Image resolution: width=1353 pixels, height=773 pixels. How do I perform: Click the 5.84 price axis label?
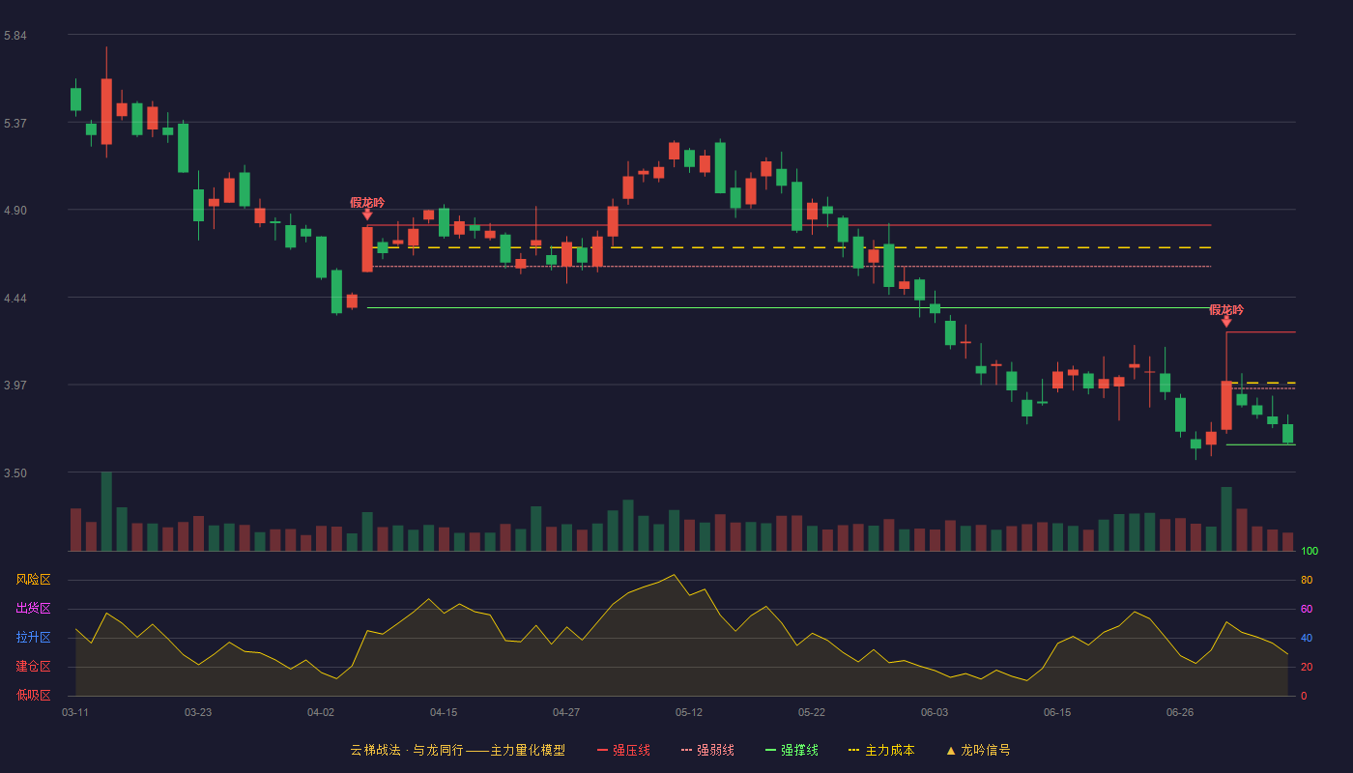15,36
